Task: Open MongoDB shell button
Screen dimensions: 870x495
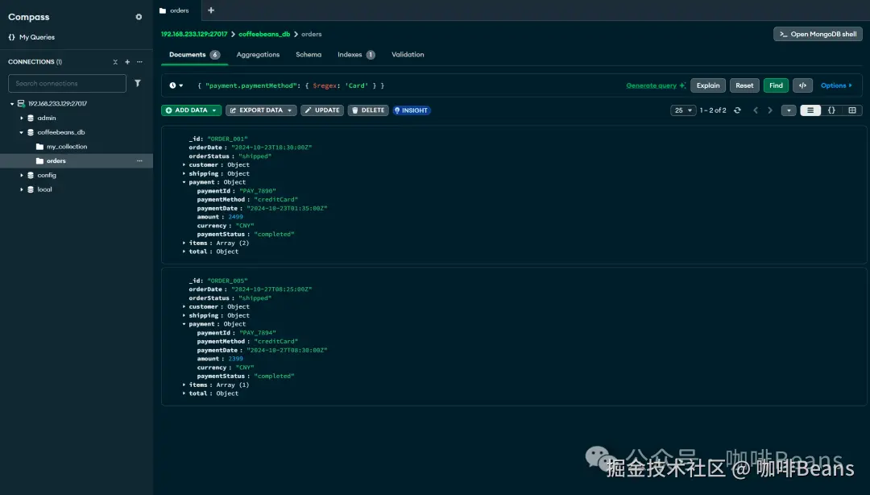Action: point(818,34)
